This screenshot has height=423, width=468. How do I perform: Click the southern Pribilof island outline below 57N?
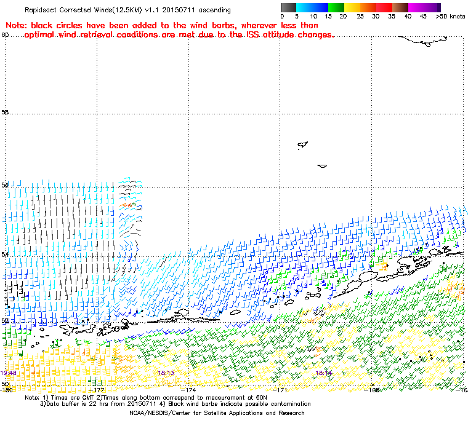pyautogui.click(x=322, y=166)
